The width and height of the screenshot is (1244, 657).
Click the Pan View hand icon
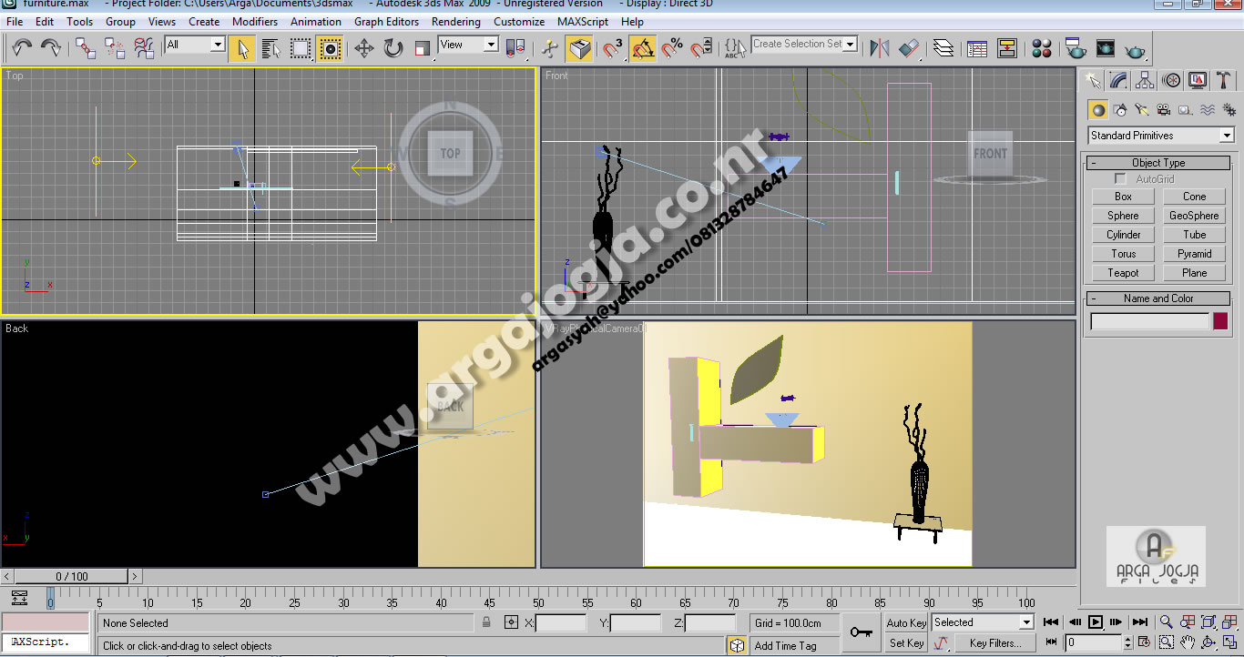[x=1188, y=642]
